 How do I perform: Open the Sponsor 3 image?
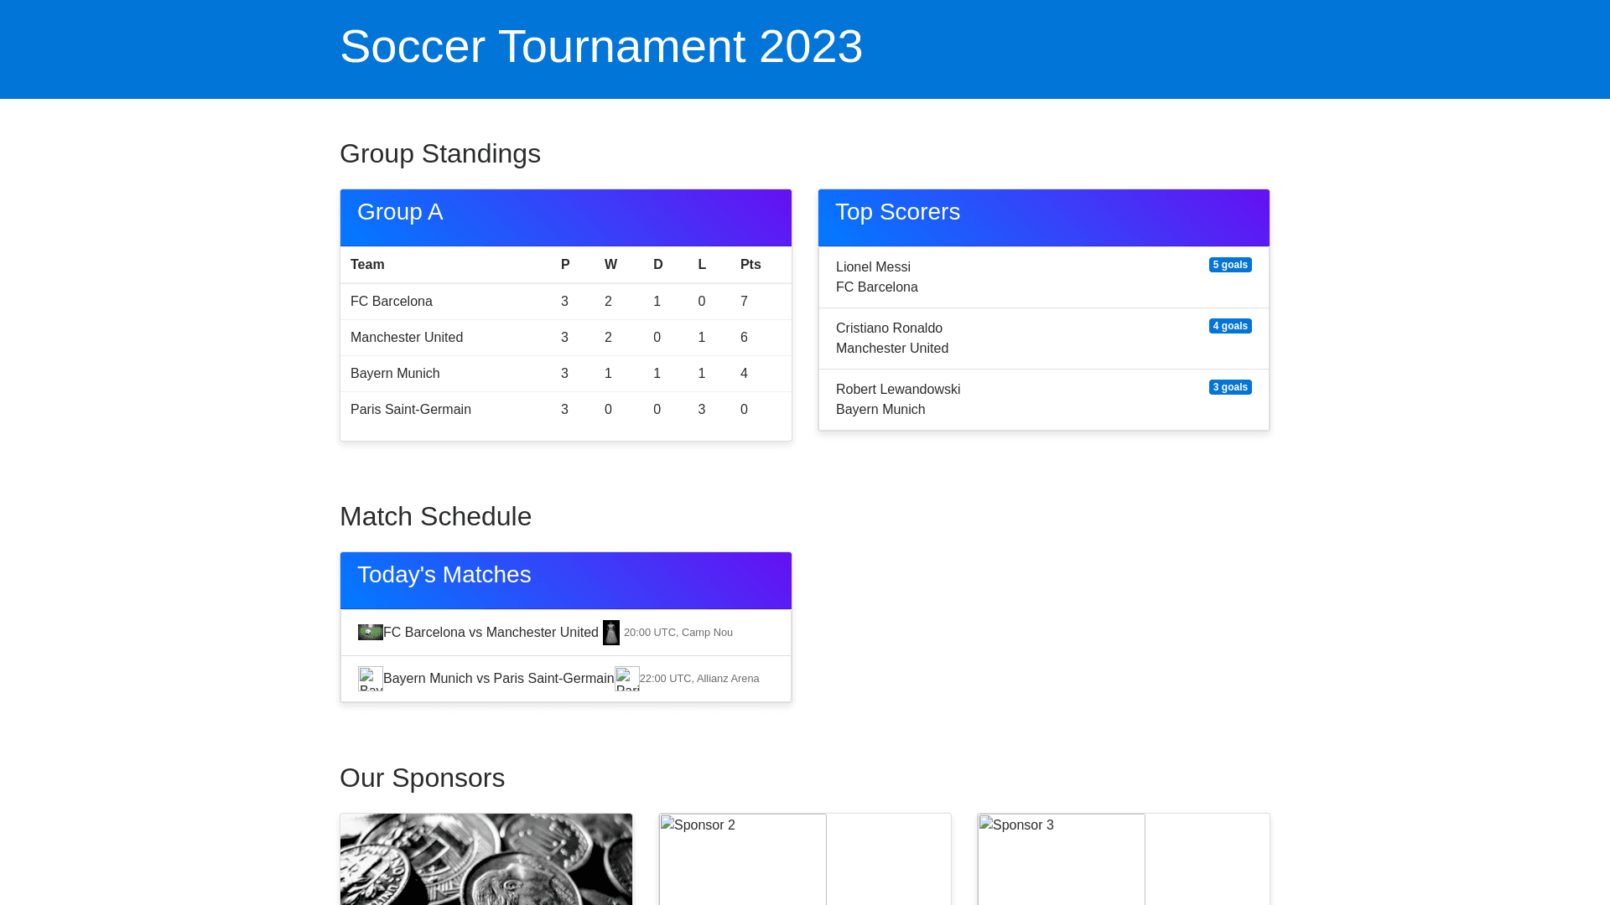(x=1062, y=859)
